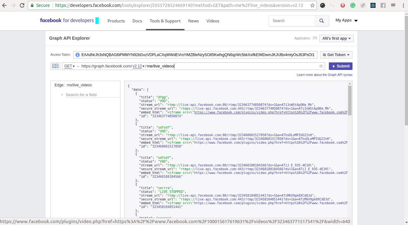Viewport: 408px width, 225px height.
Task: Click the Grammarly extension icon
Action: pyautogui.click(x=353, y=5)
